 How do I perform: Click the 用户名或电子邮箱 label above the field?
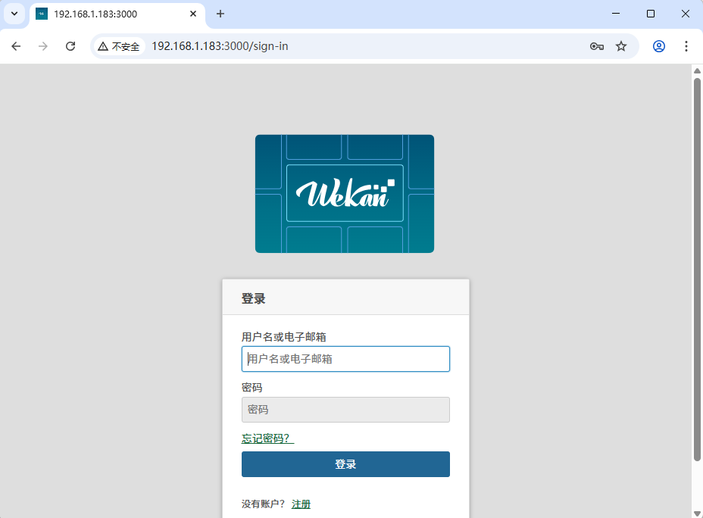[x=284, y=337]
